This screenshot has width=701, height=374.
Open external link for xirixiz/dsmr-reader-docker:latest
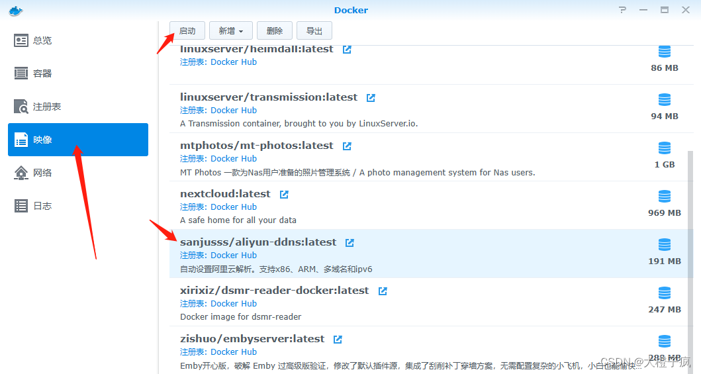pyautogui.click(x=383, y=291)
